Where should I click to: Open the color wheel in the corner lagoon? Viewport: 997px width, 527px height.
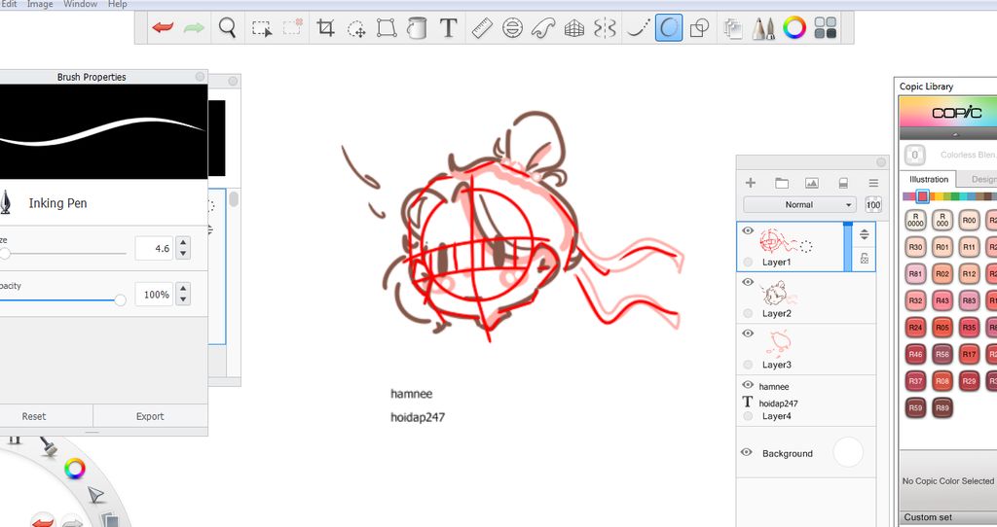[74, 470]
